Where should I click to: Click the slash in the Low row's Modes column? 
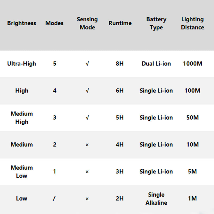(55, 198)
